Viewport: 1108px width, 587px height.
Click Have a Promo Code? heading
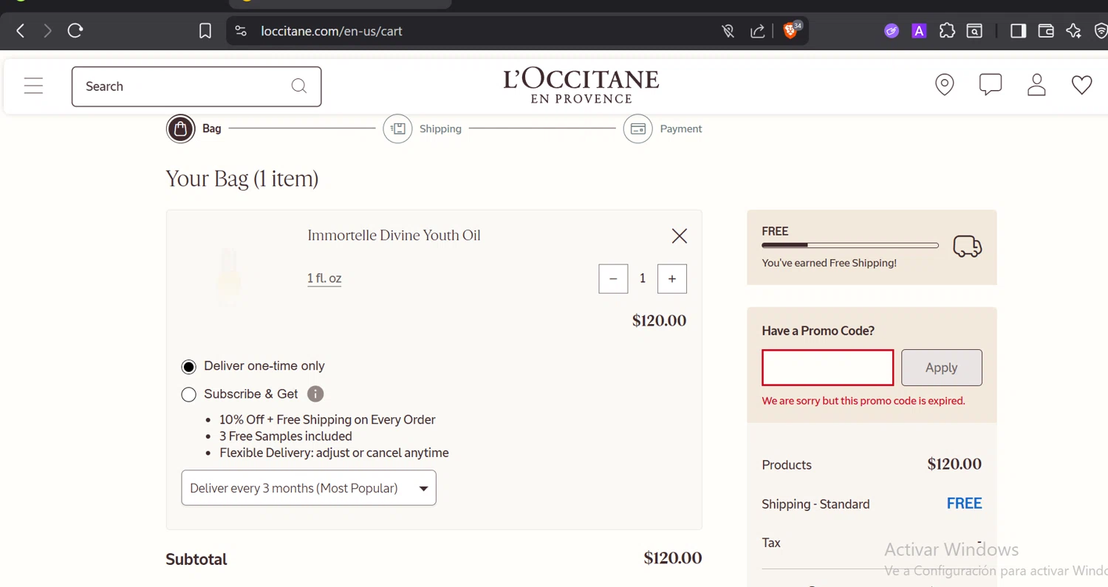tap(818, 331)
